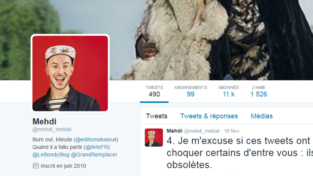The image size is (313, 176).
Task: Switch to the Tweets & réponses tab
Action: coord(209,116)
